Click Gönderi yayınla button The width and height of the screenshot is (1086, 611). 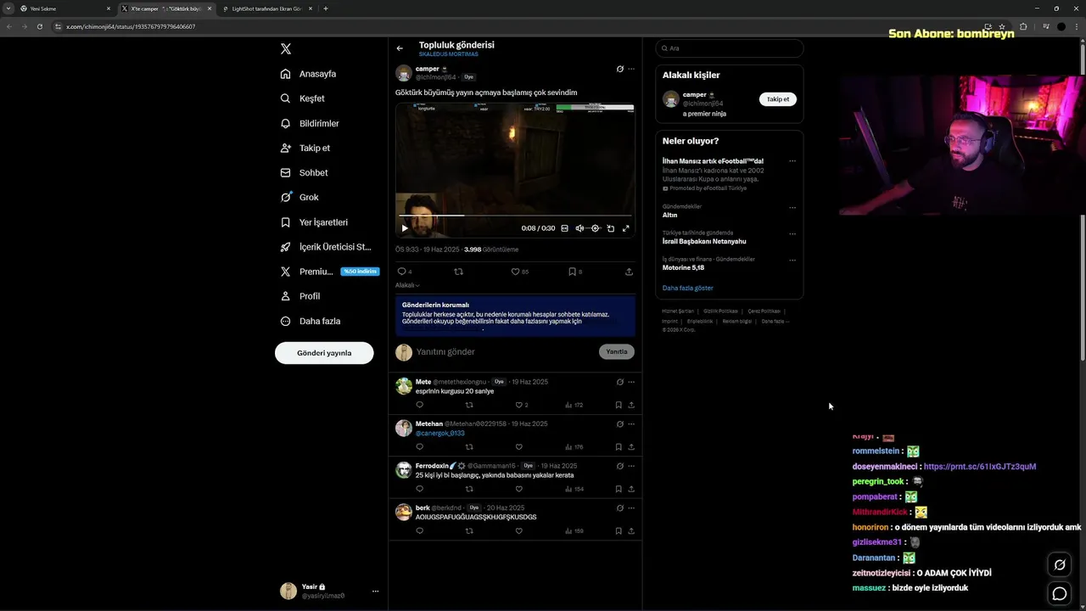[324, 353]
